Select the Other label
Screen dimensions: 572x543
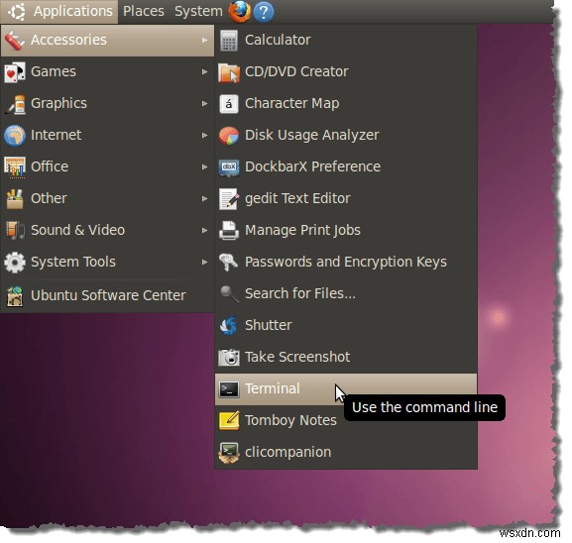coord(49,198)
